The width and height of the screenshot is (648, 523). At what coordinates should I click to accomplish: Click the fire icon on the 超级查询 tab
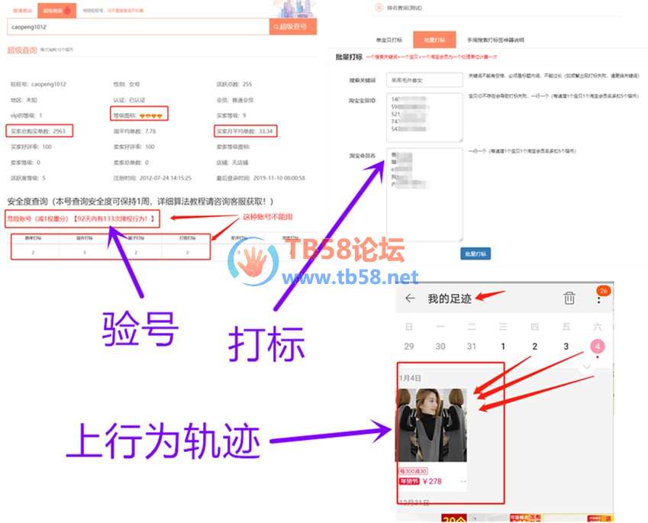click(x=67, y=11)
